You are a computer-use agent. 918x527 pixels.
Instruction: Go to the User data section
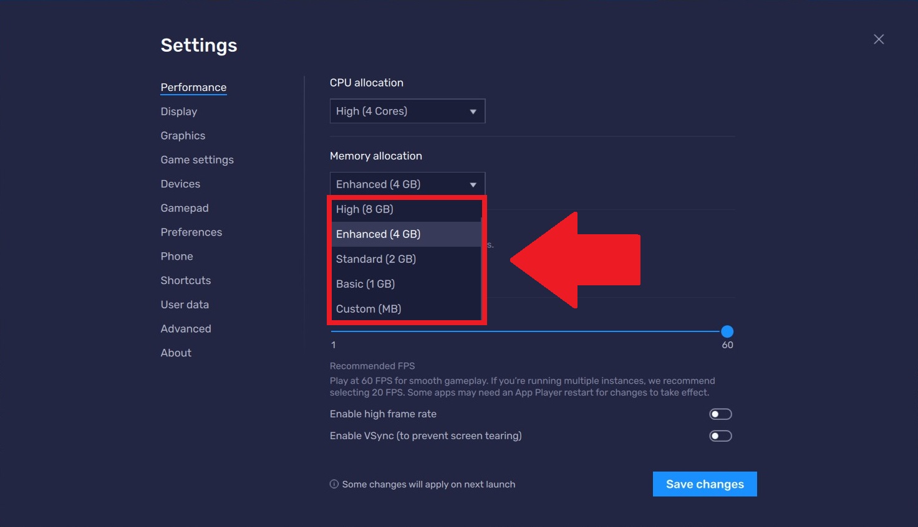(185, 305)
